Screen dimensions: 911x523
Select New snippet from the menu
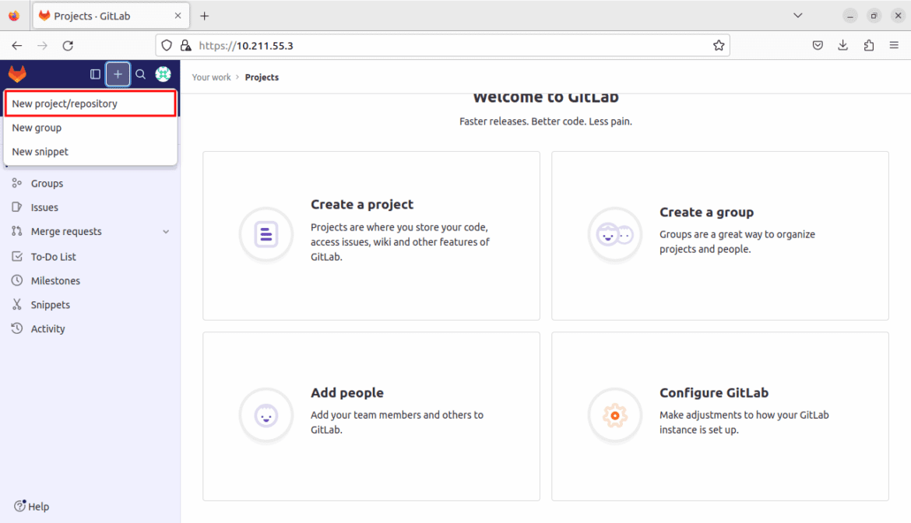coord(40,151)
